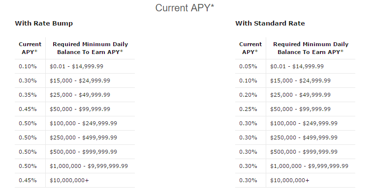Image resolution: width=373 pixels, height=192 pixels.
Task: Click $100,000 - $249,999.99 in Rate Bump table
Action: click(83, 123)
